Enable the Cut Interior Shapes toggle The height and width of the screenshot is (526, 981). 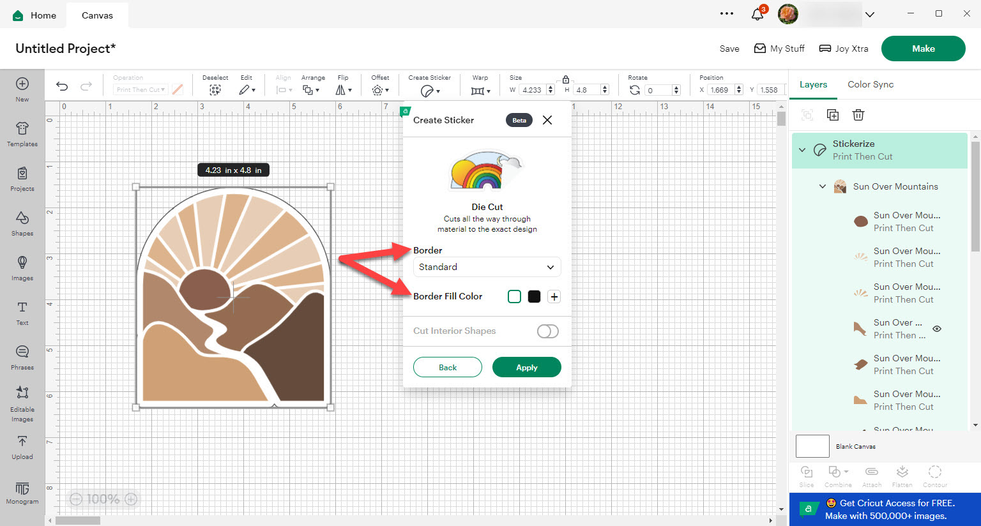[x=547, y=331]
